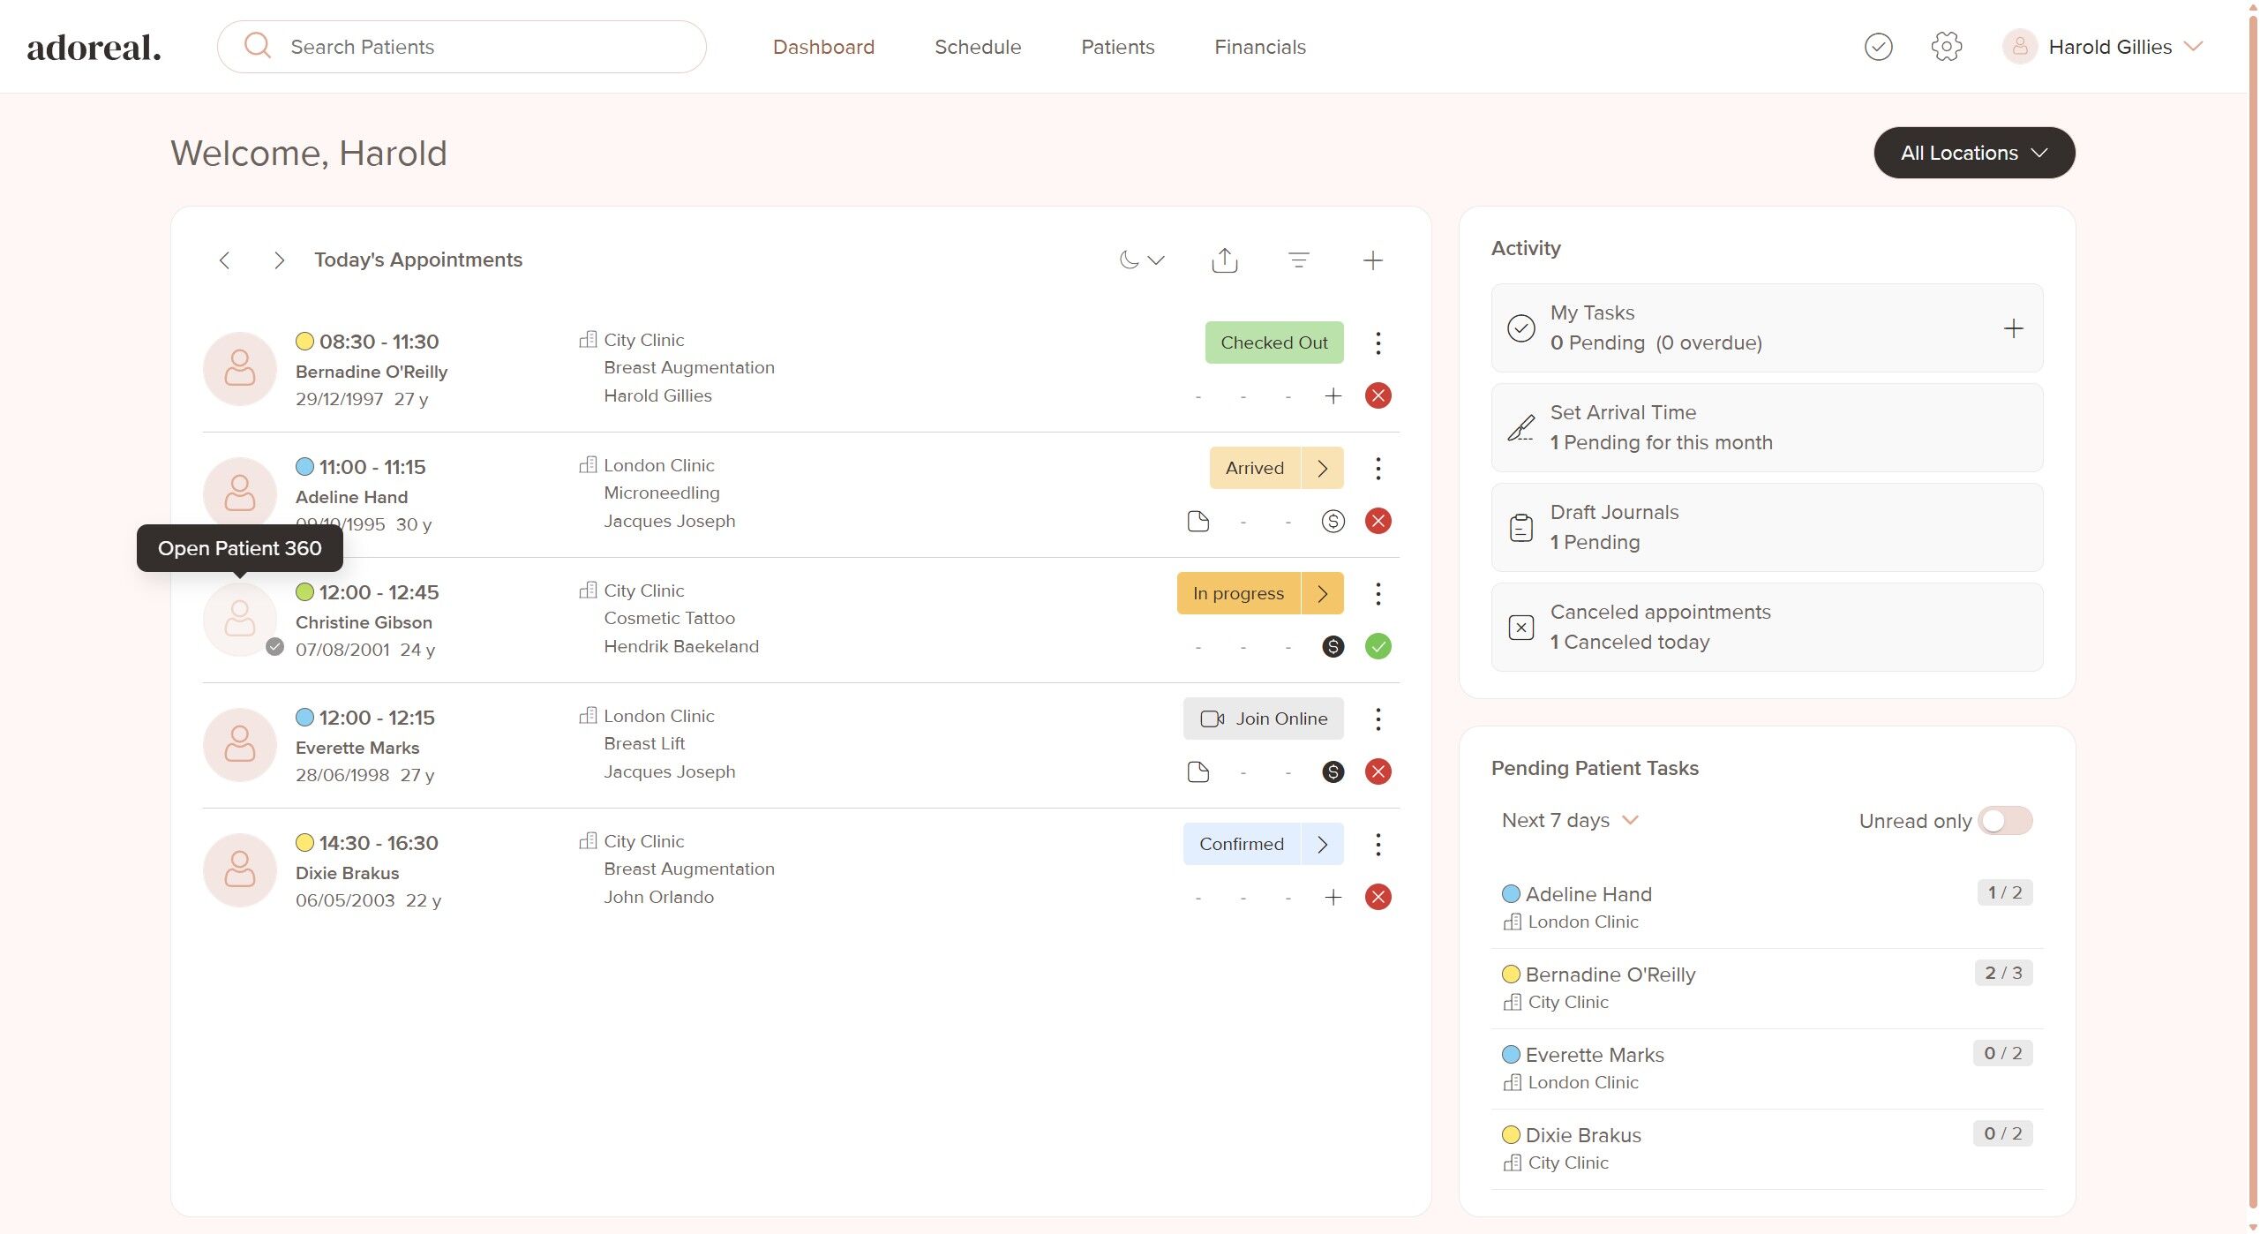Open the All Locations dropdown
Viewport: 2260px width, 1234px height.
click(1974, 153)
